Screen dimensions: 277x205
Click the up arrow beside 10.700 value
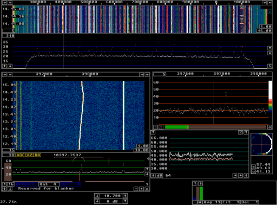point(125,196)
